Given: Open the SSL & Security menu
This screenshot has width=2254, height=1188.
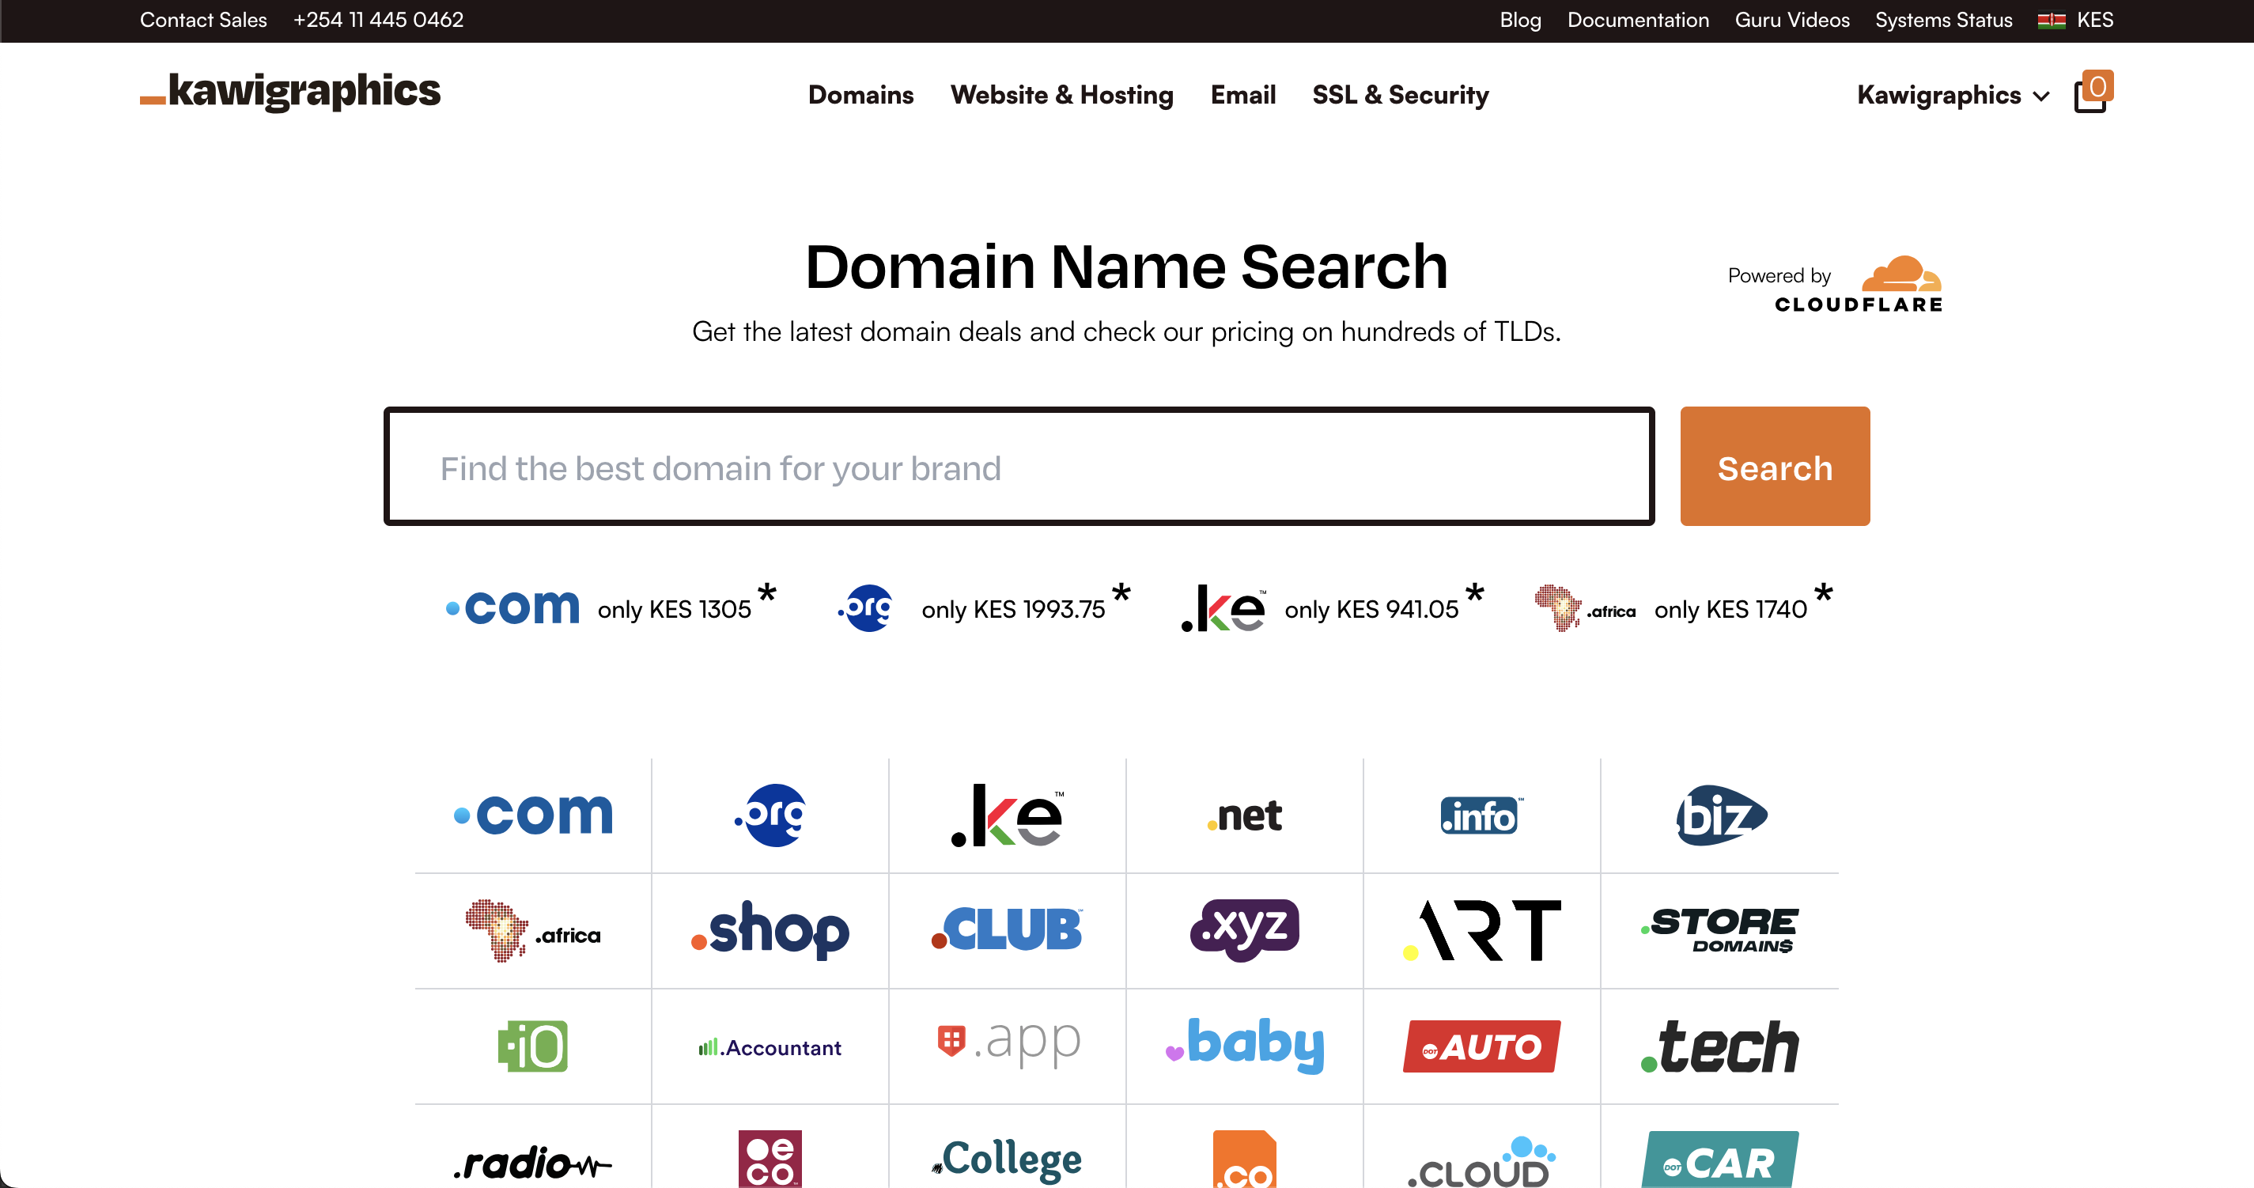Looking at the screenshot, I should click(1400, 96).
